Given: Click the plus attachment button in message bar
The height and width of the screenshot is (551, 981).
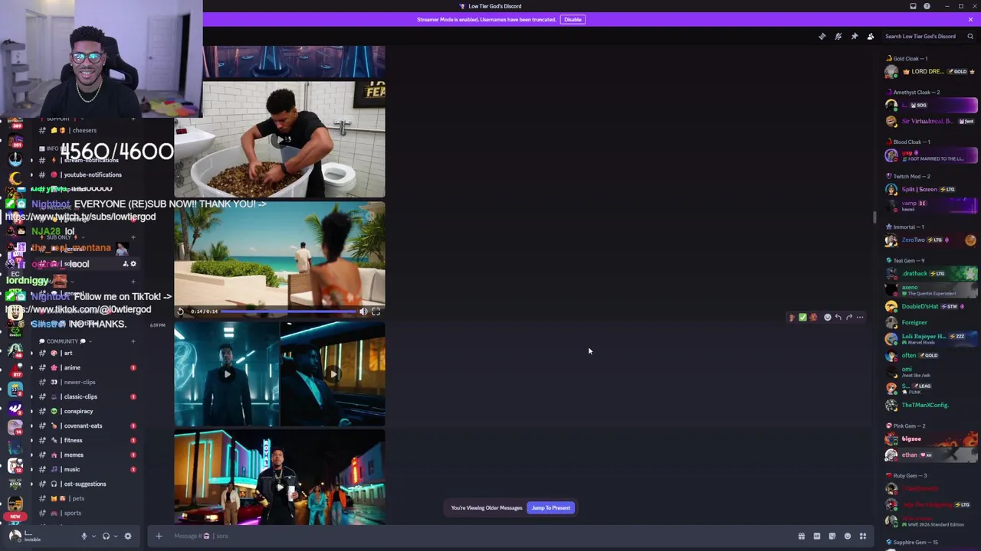Looking at the screenshot, I should tap(159, 536).
